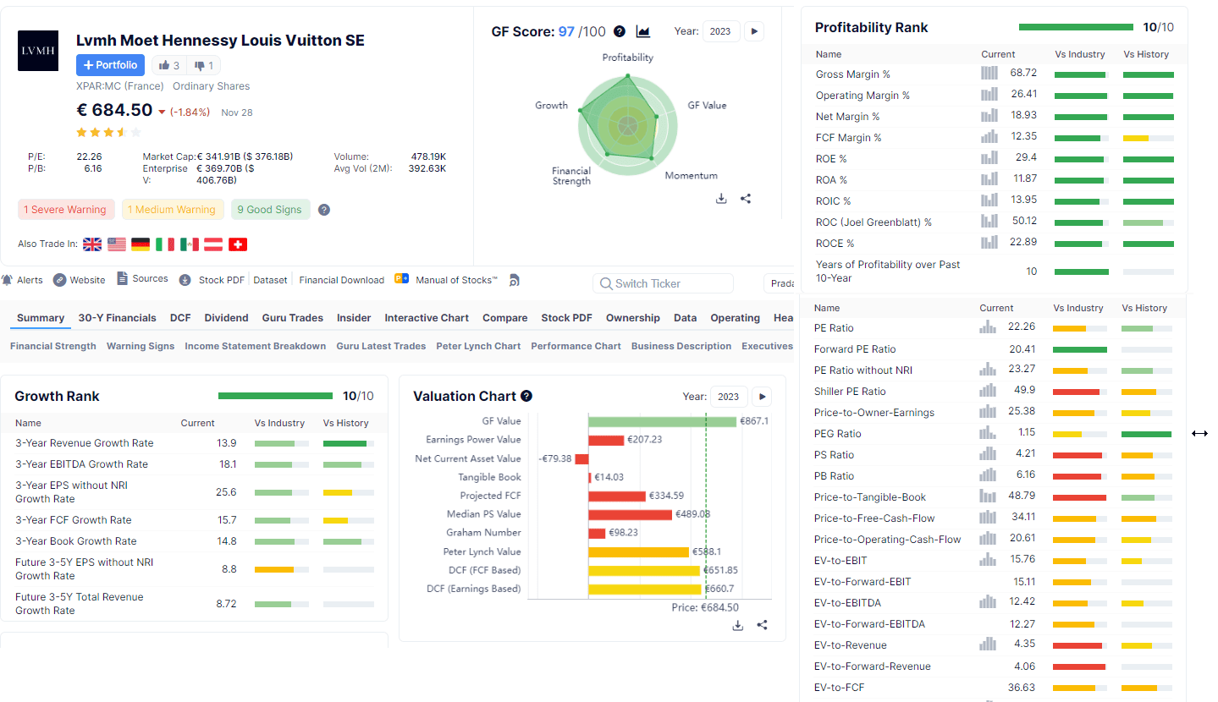Open the DCF tab
Screen dimensions: 1218x702
180,318
